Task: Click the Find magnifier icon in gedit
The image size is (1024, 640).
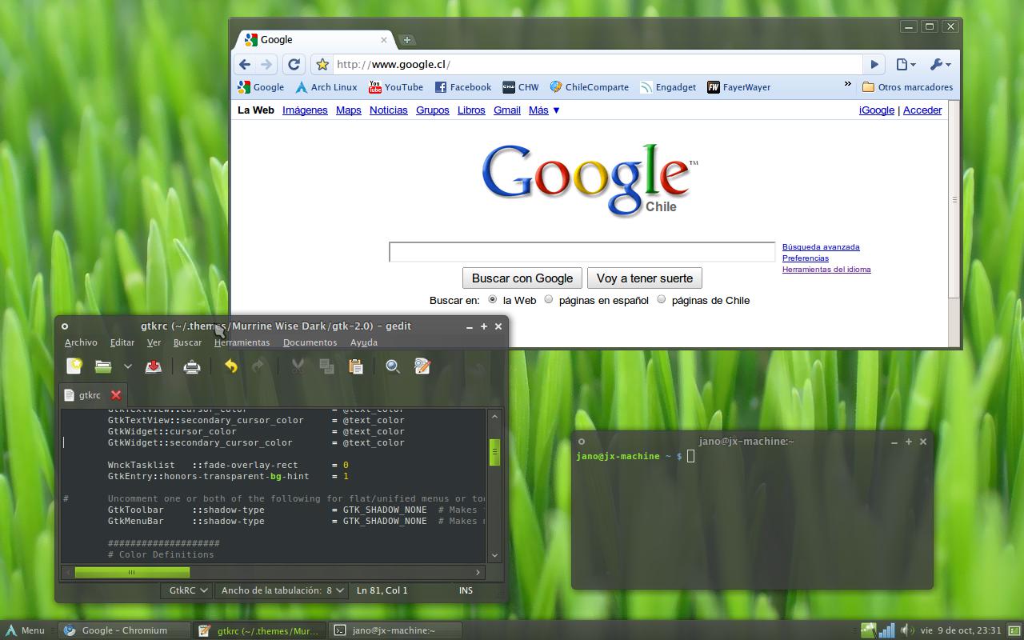Action: pyautogui.click(x=393, y=366)
